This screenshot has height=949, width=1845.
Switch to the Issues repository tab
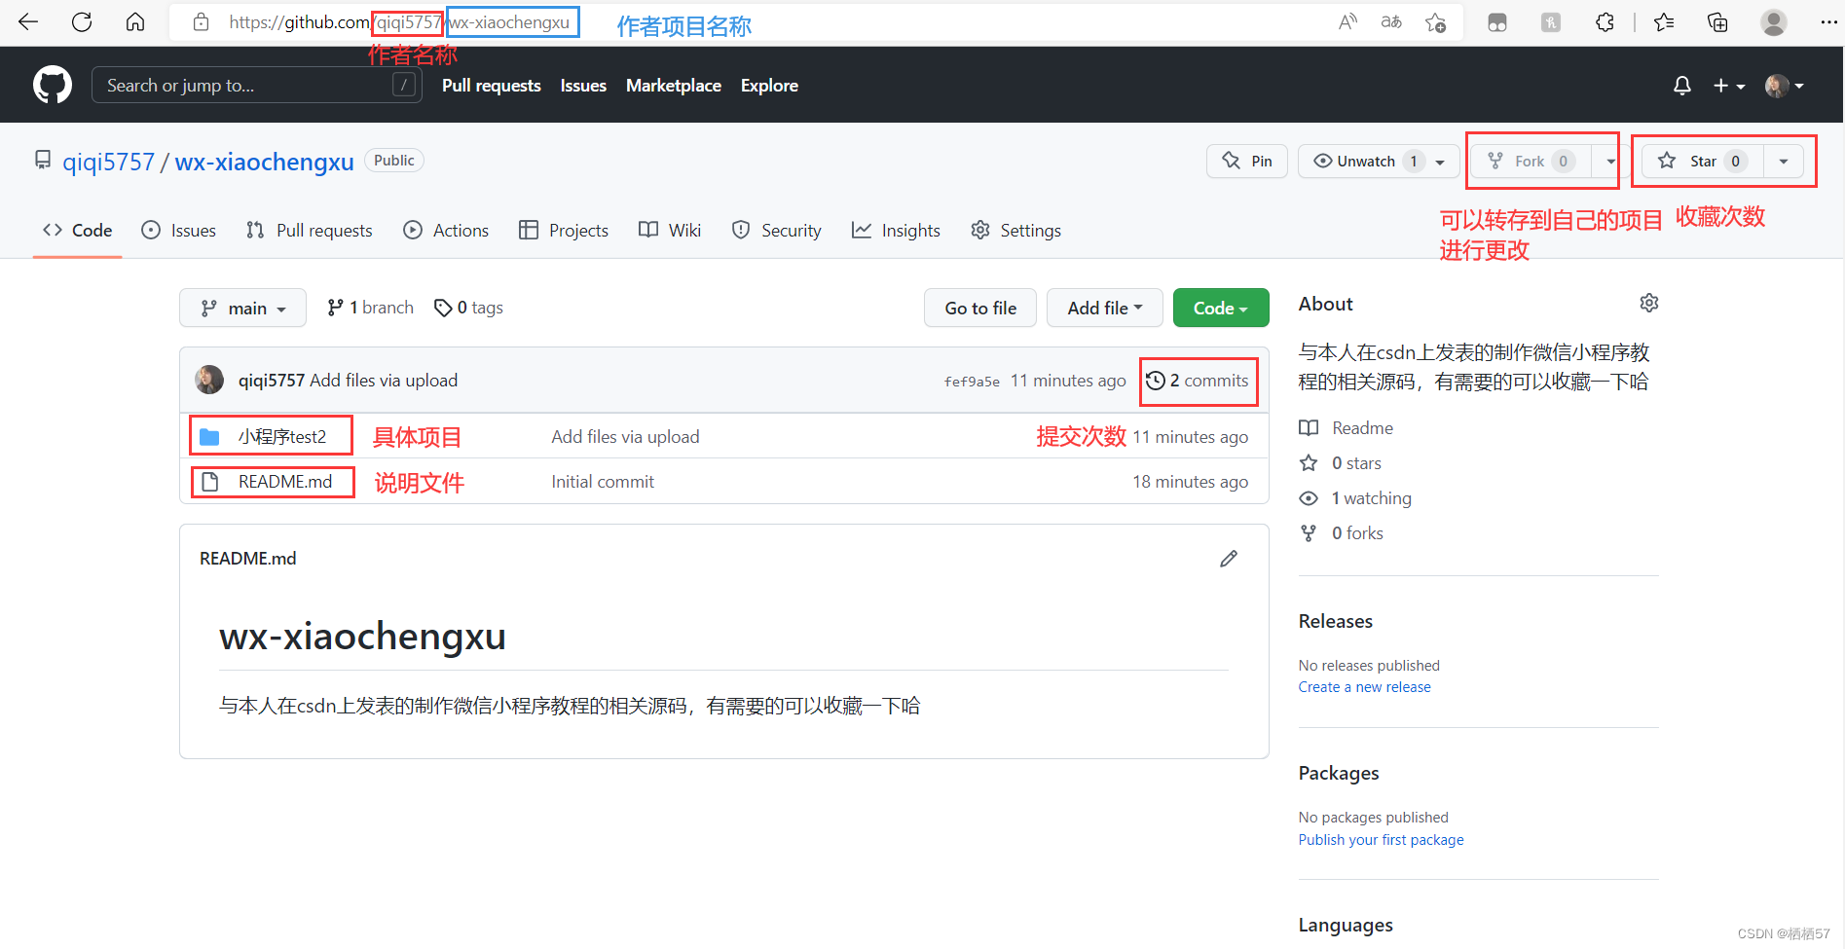pos(179,231)
